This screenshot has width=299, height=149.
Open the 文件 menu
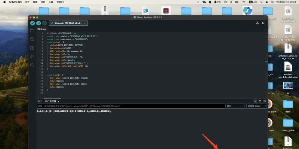point(27,2)
